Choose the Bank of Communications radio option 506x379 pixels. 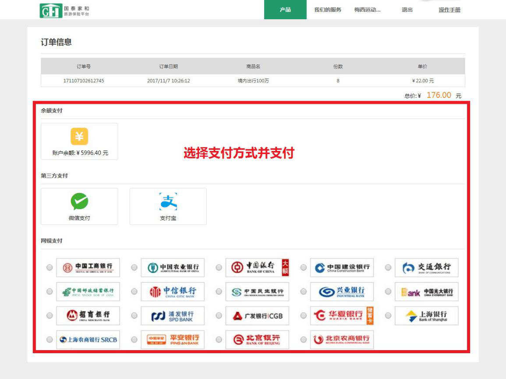(x=388, y=267)
